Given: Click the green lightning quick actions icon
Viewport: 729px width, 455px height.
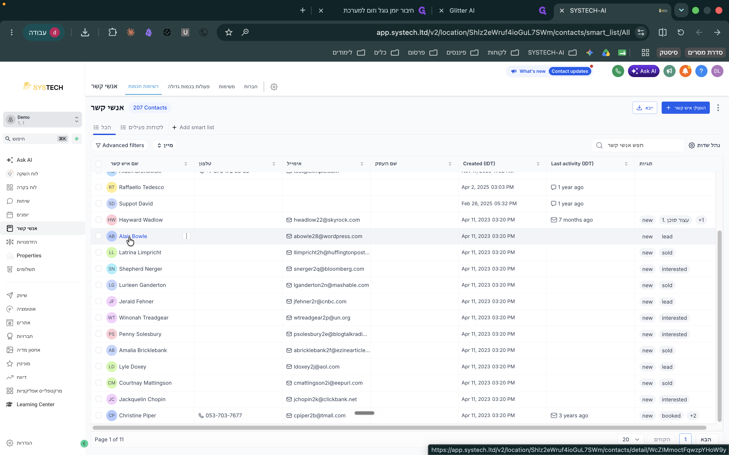Looking at the screenshot, I should click(x=77, y=139).
